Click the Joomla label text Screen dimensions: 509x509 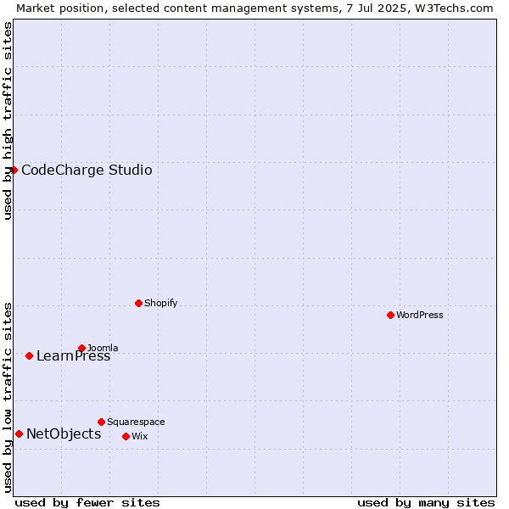pyautogui.click(x=103, y=348)
